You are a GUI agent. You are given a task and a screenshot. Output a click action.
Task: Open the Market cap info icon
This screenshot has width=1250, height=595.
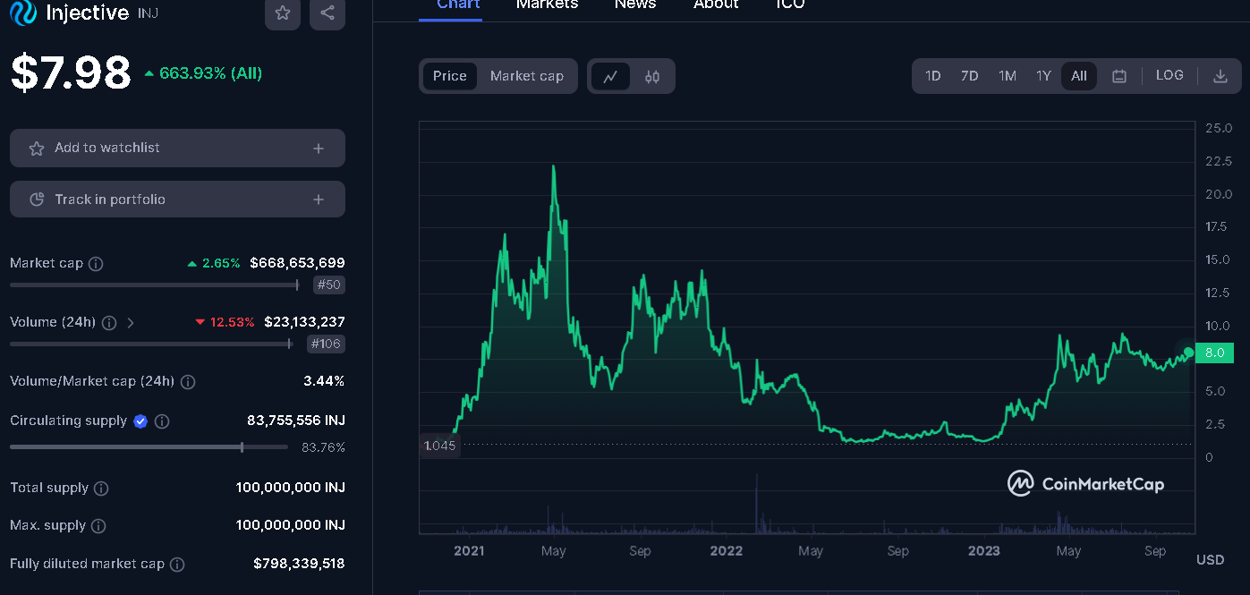(96, 264)
